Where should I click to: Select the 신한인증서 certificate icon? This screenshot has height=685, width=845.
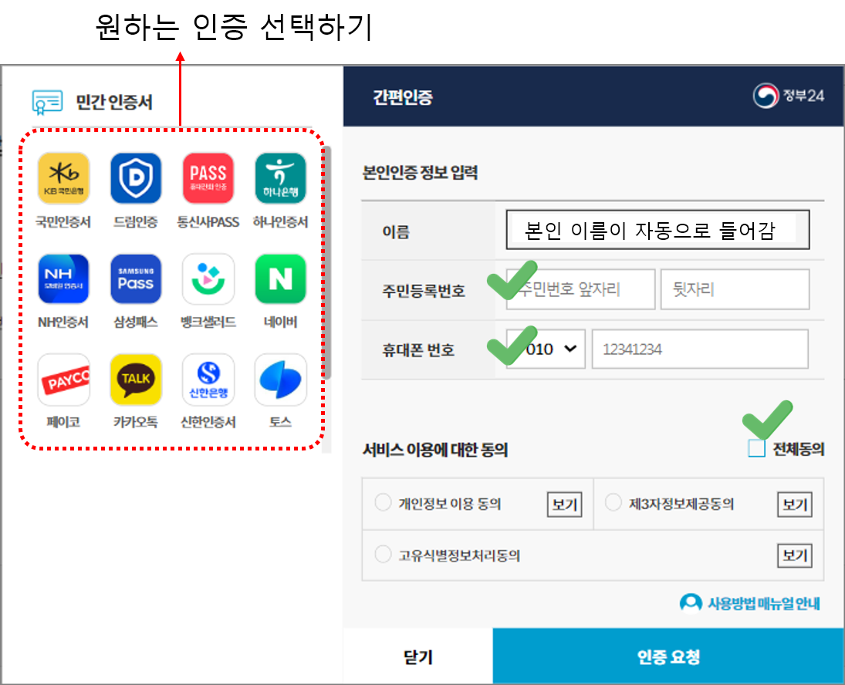[x=208, y=380]
